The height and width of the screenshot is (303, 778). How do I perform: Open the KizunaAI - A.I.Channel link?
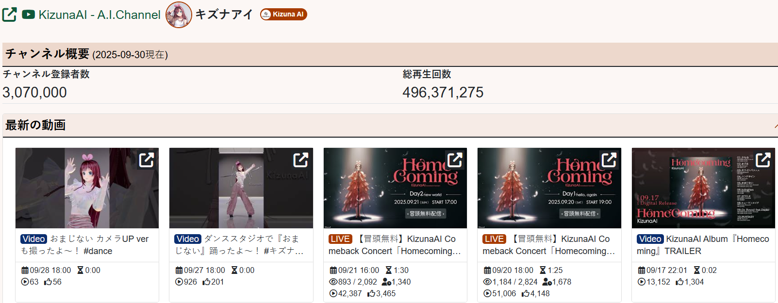tap(99, 15)
